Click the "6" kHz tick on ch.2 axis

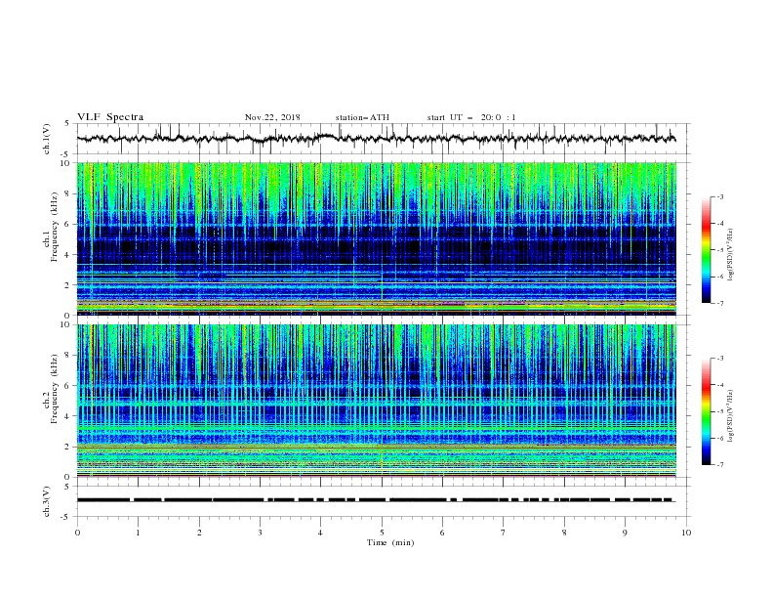pos(68,386)
